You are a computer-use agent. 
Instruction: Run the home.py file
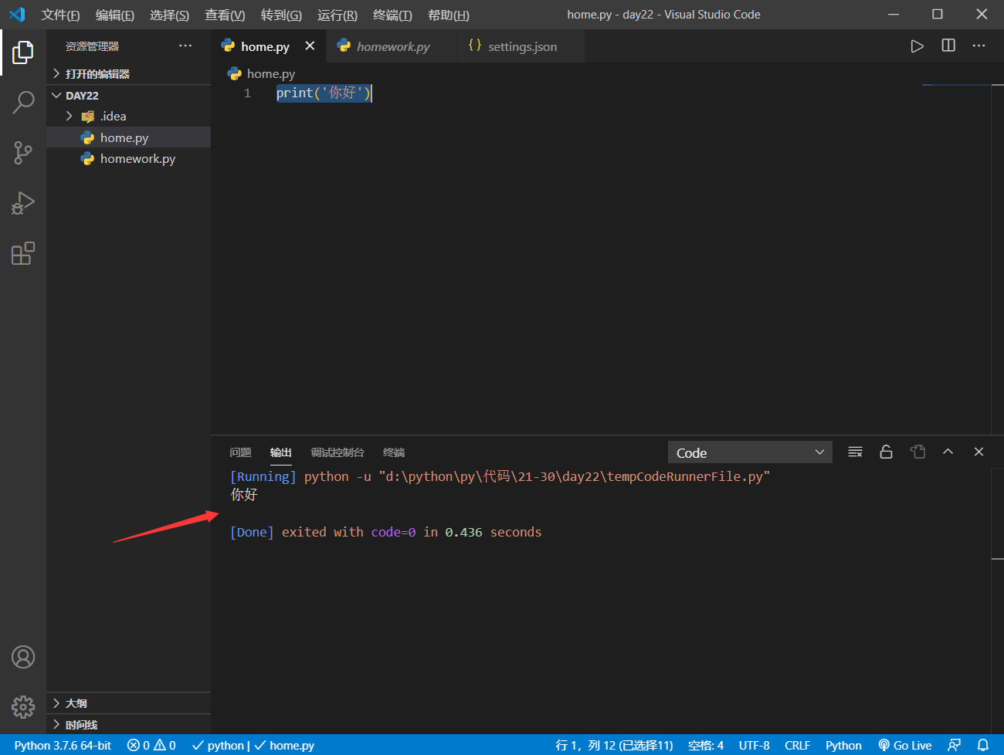click(917, 46)
